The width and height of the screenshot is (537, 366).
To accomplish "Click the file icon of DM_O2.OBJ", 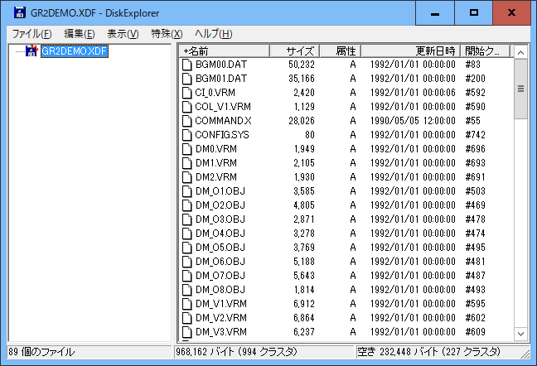I will click(x=187, y=205).
